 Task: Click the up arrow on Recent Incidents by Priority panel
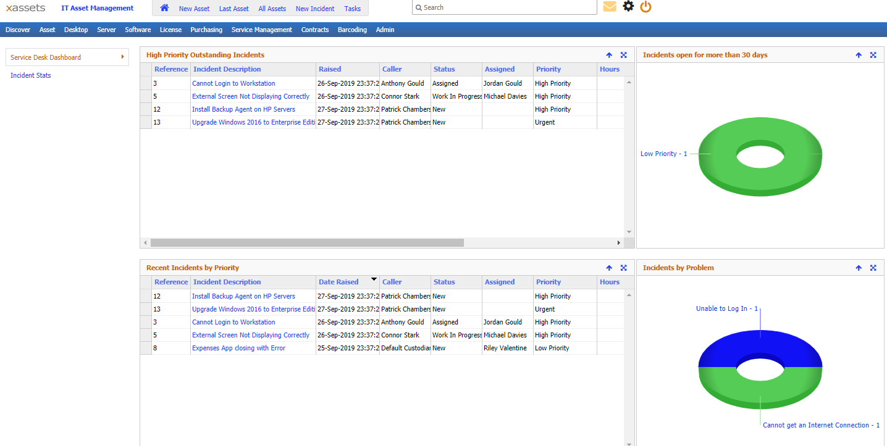coord(608,267)
